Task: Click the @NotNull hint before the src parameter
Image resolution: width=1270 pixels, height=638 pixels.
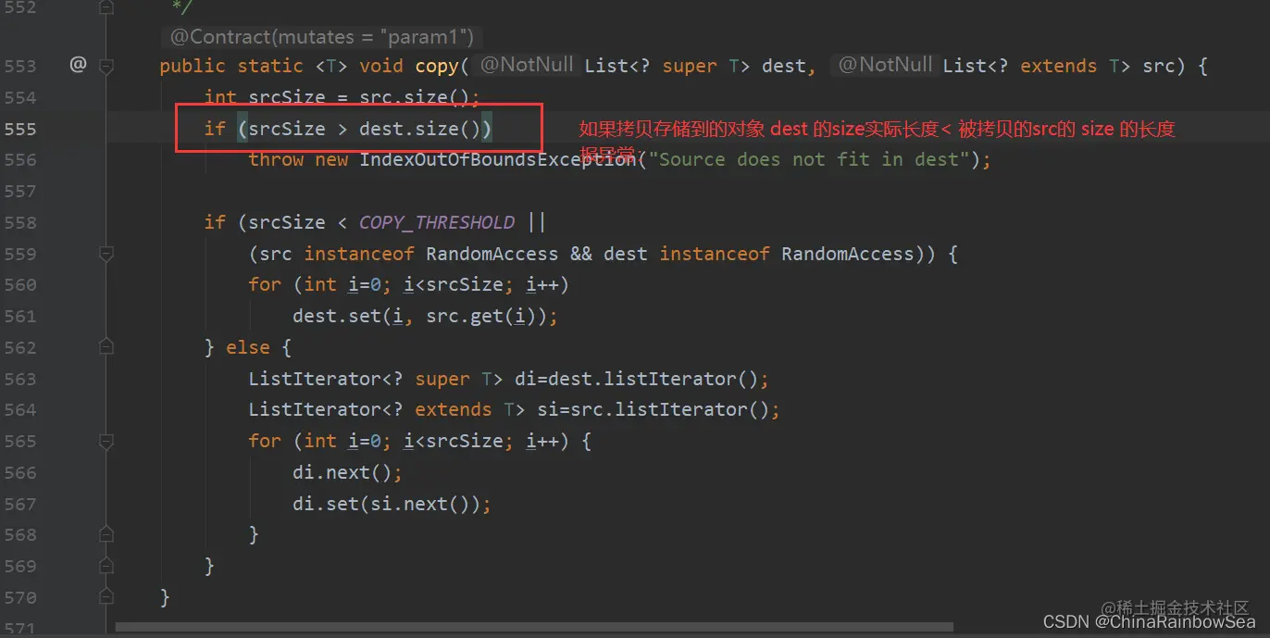Action: click(885, 65)
